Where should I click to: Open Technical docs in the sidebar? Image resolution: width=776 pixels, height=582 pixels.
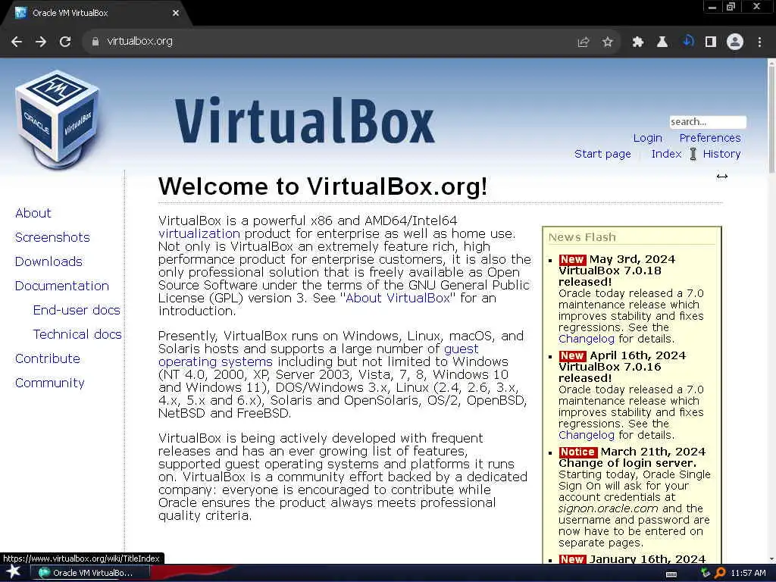point(77,334)
